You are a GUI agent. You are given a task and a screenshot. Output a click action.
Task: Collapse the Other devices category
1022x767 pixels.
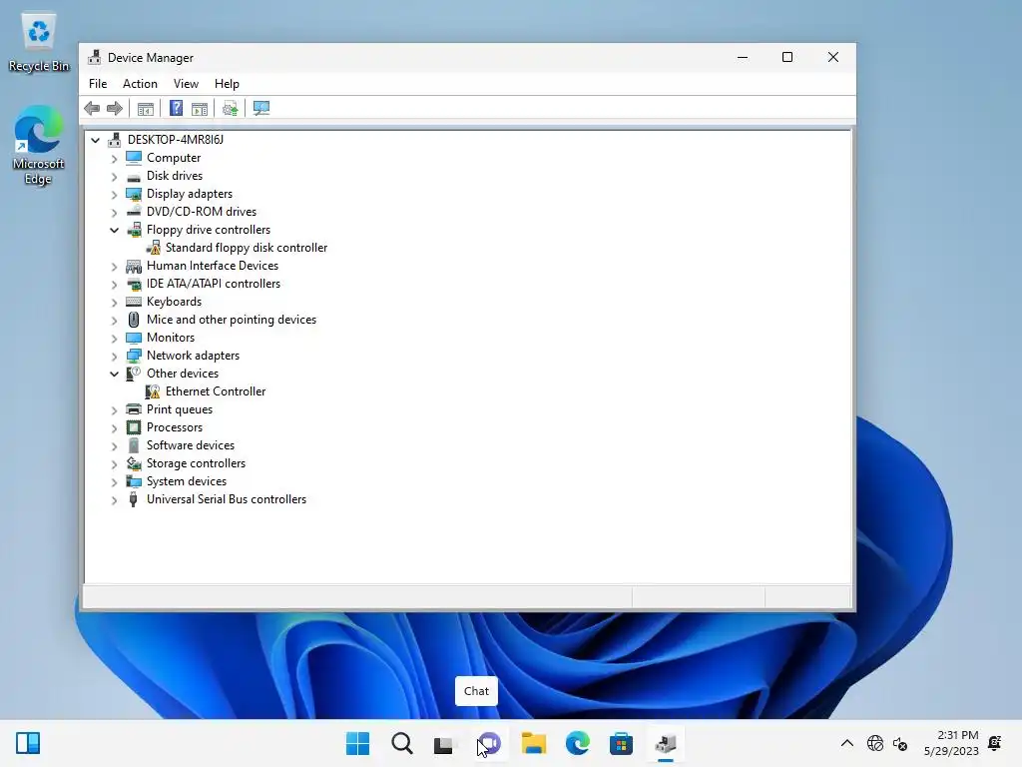114,375
